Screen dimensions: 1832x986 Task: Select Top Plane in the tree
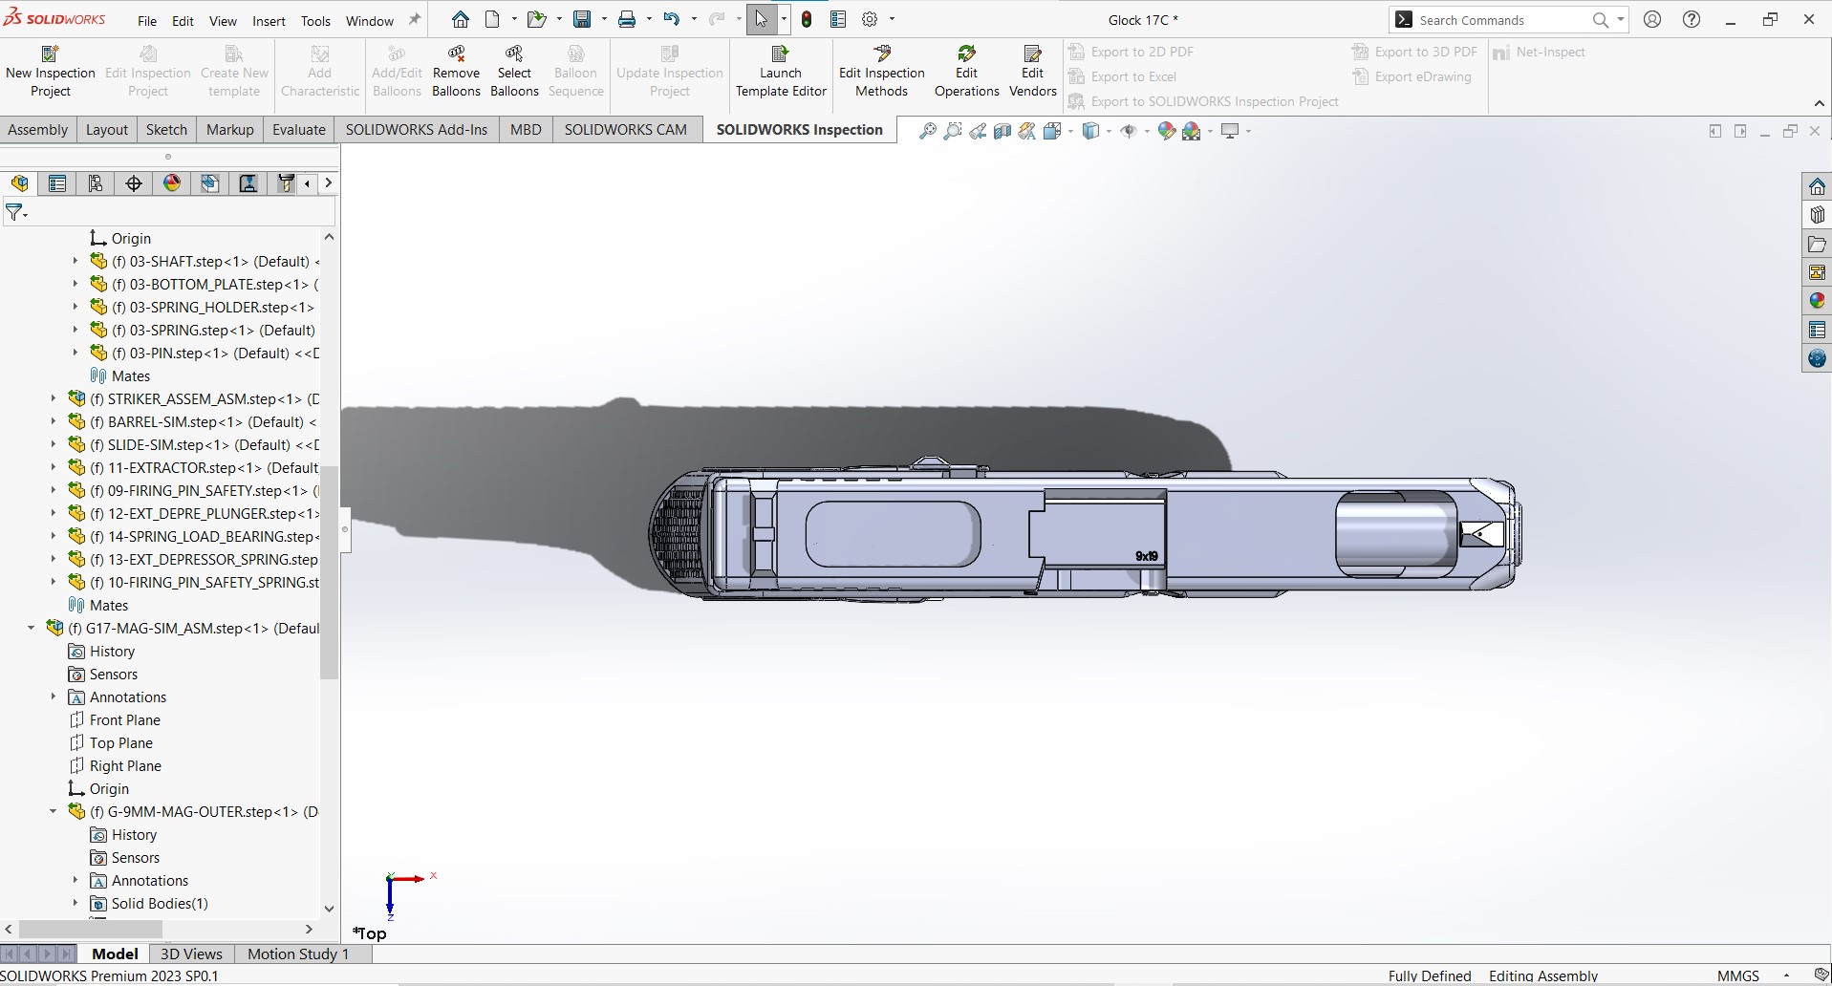click(x=120, y=742)
